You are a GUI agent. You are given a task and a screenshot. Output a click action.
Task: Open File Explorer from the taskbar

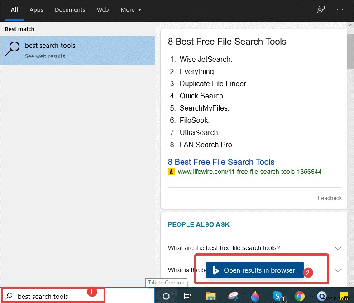pos(210,296)
